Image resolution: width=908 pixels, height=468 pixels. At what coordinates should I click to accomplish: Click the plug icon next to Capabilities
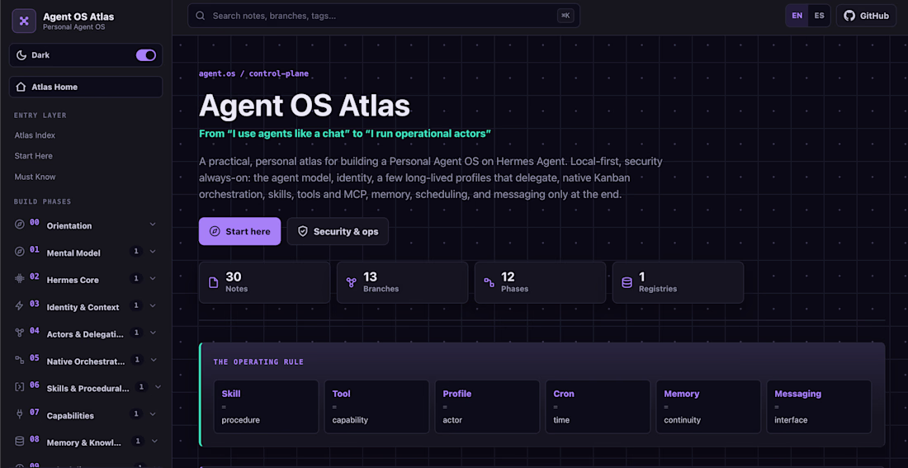20,414
